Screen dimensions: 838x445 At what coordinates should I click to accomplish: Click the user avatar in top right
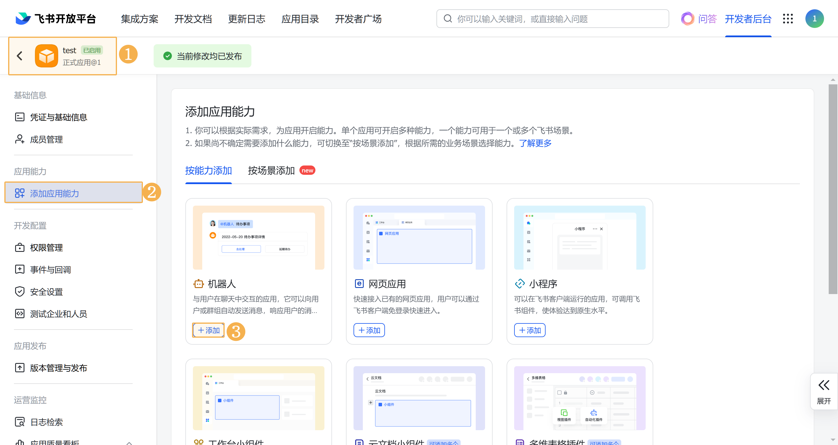814,19
